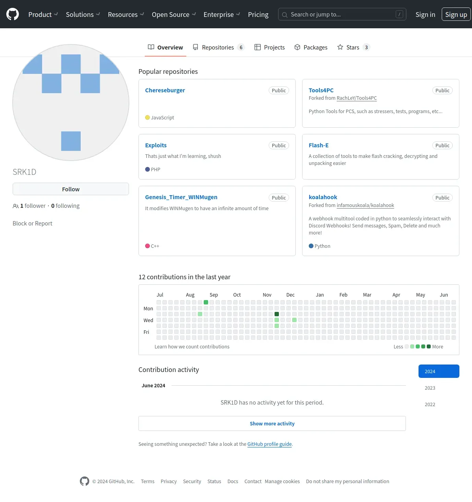Open the koalahook repository

click(x=323, y=197)
